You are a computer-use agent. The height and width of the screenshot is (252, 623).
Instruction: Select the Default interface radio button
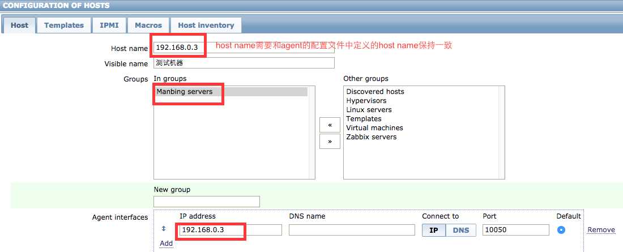pos(561,230)
